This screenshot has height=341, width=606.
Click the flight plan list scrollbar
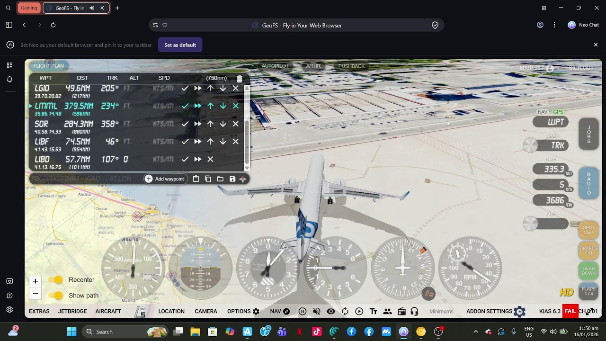[x=247, y=127]
